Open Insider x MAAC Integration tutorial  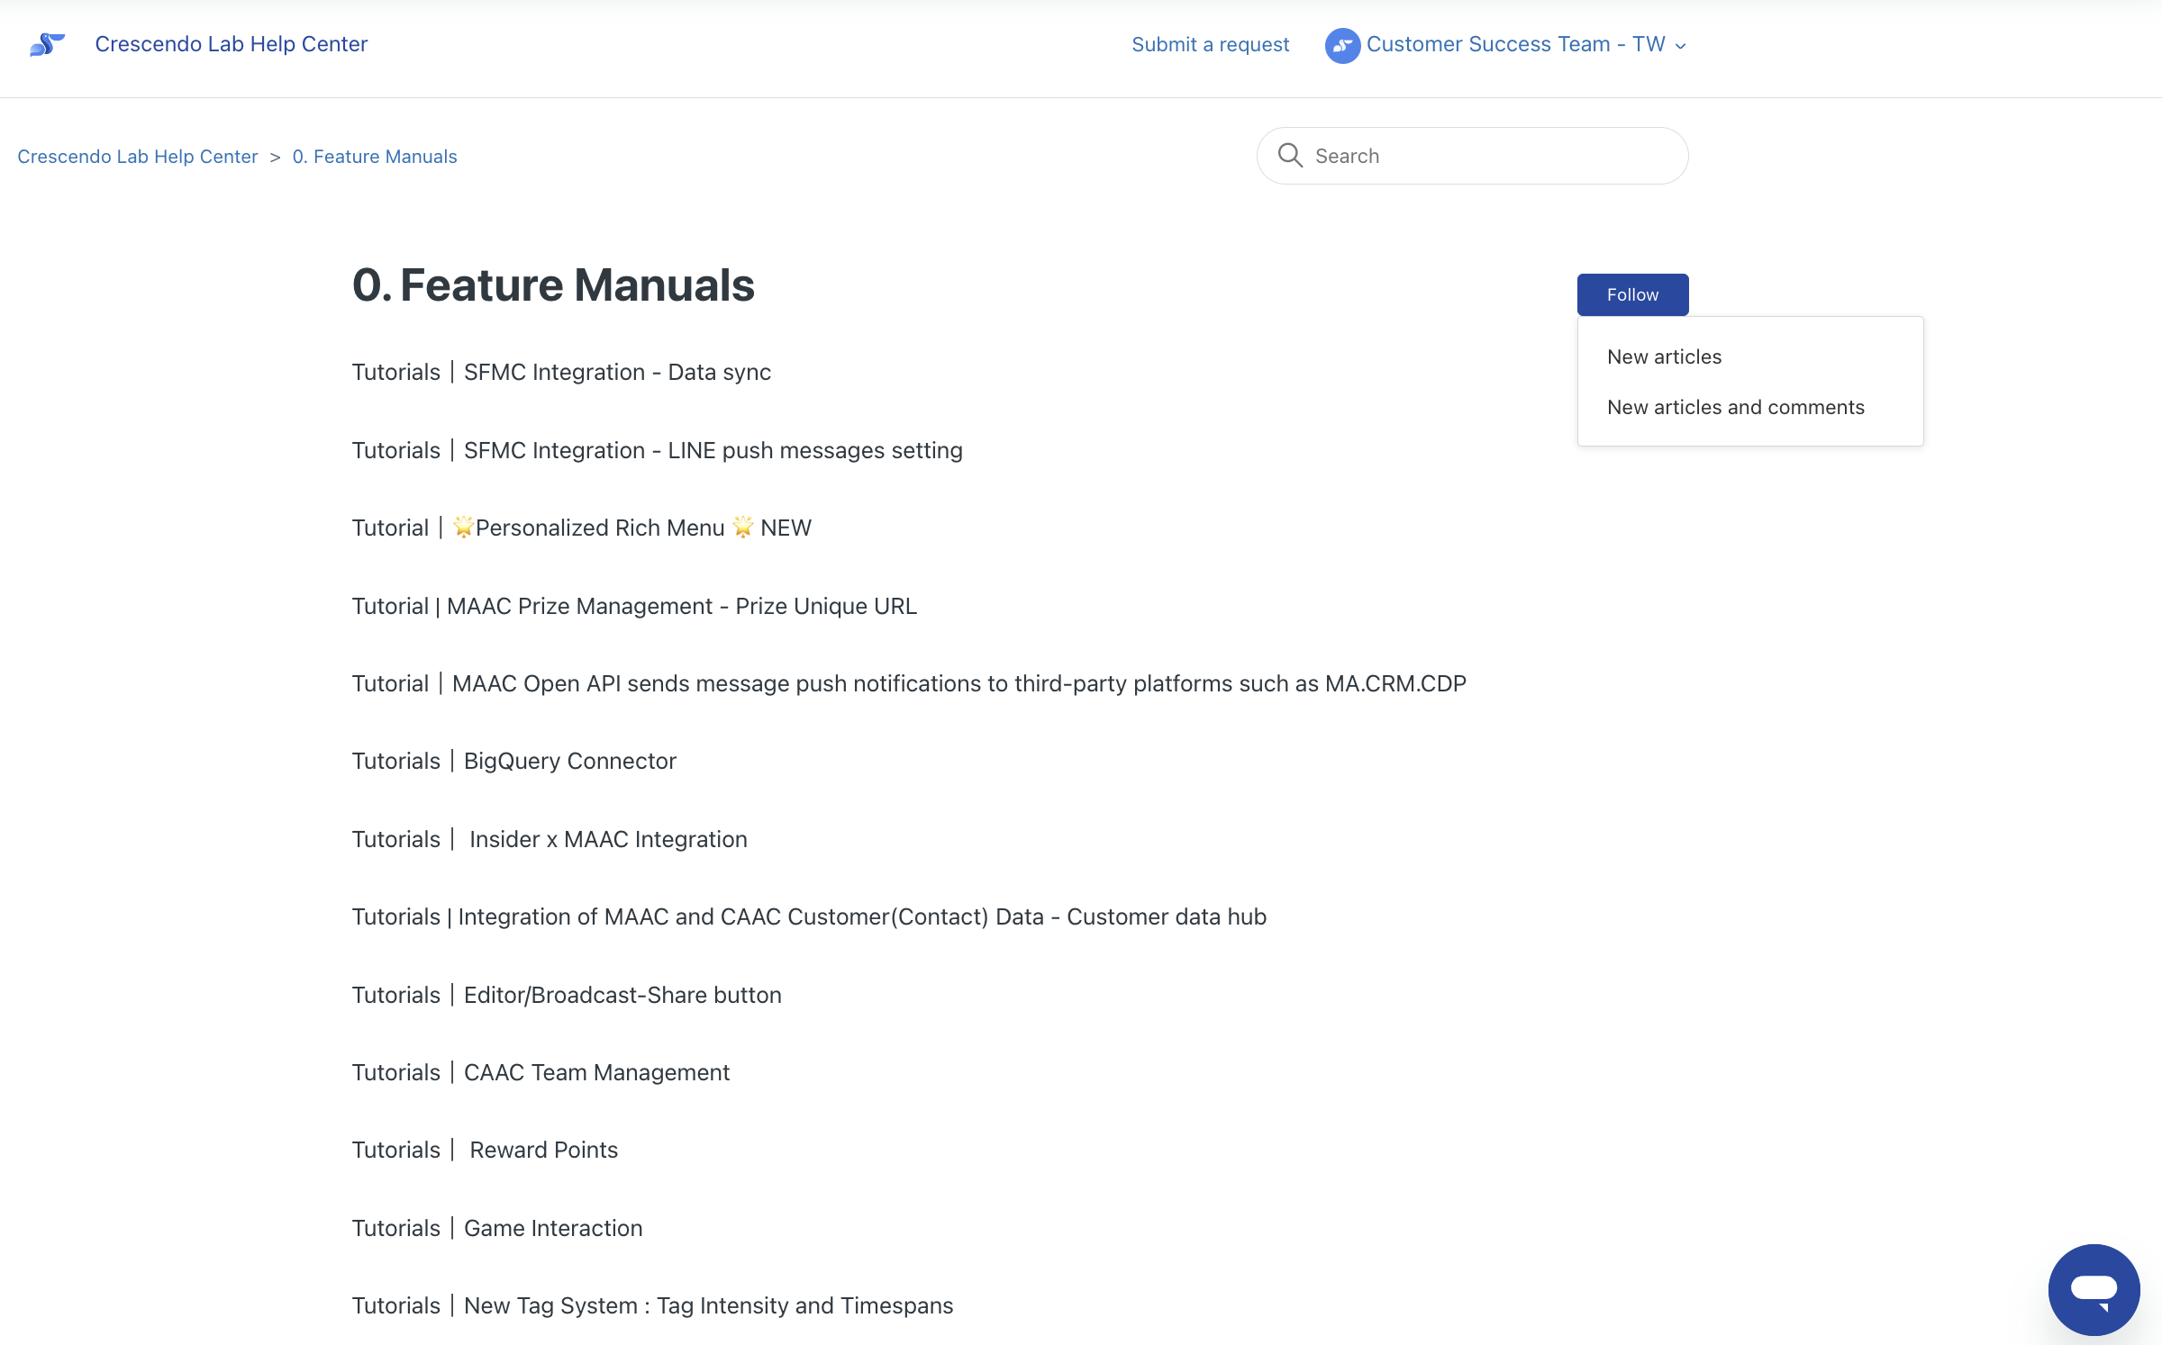(550, 839)
